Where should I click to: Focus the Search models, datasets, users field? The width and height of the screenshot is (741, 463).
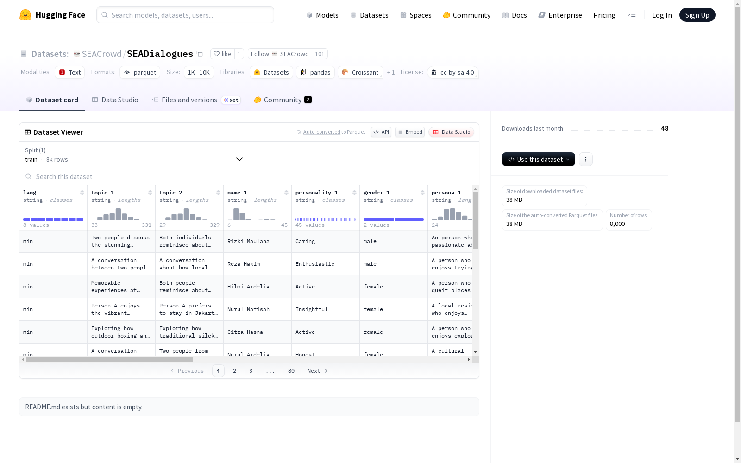point(185,15)
